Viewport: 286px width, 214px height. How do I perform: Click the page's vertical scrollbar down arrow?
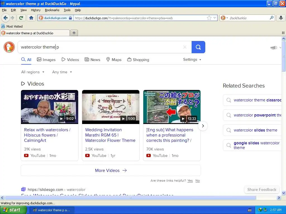283,193
